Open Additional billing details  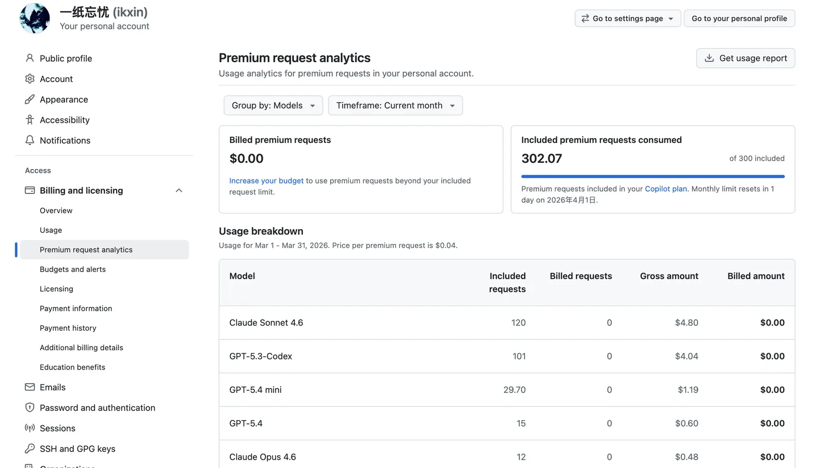click(82, 347)
